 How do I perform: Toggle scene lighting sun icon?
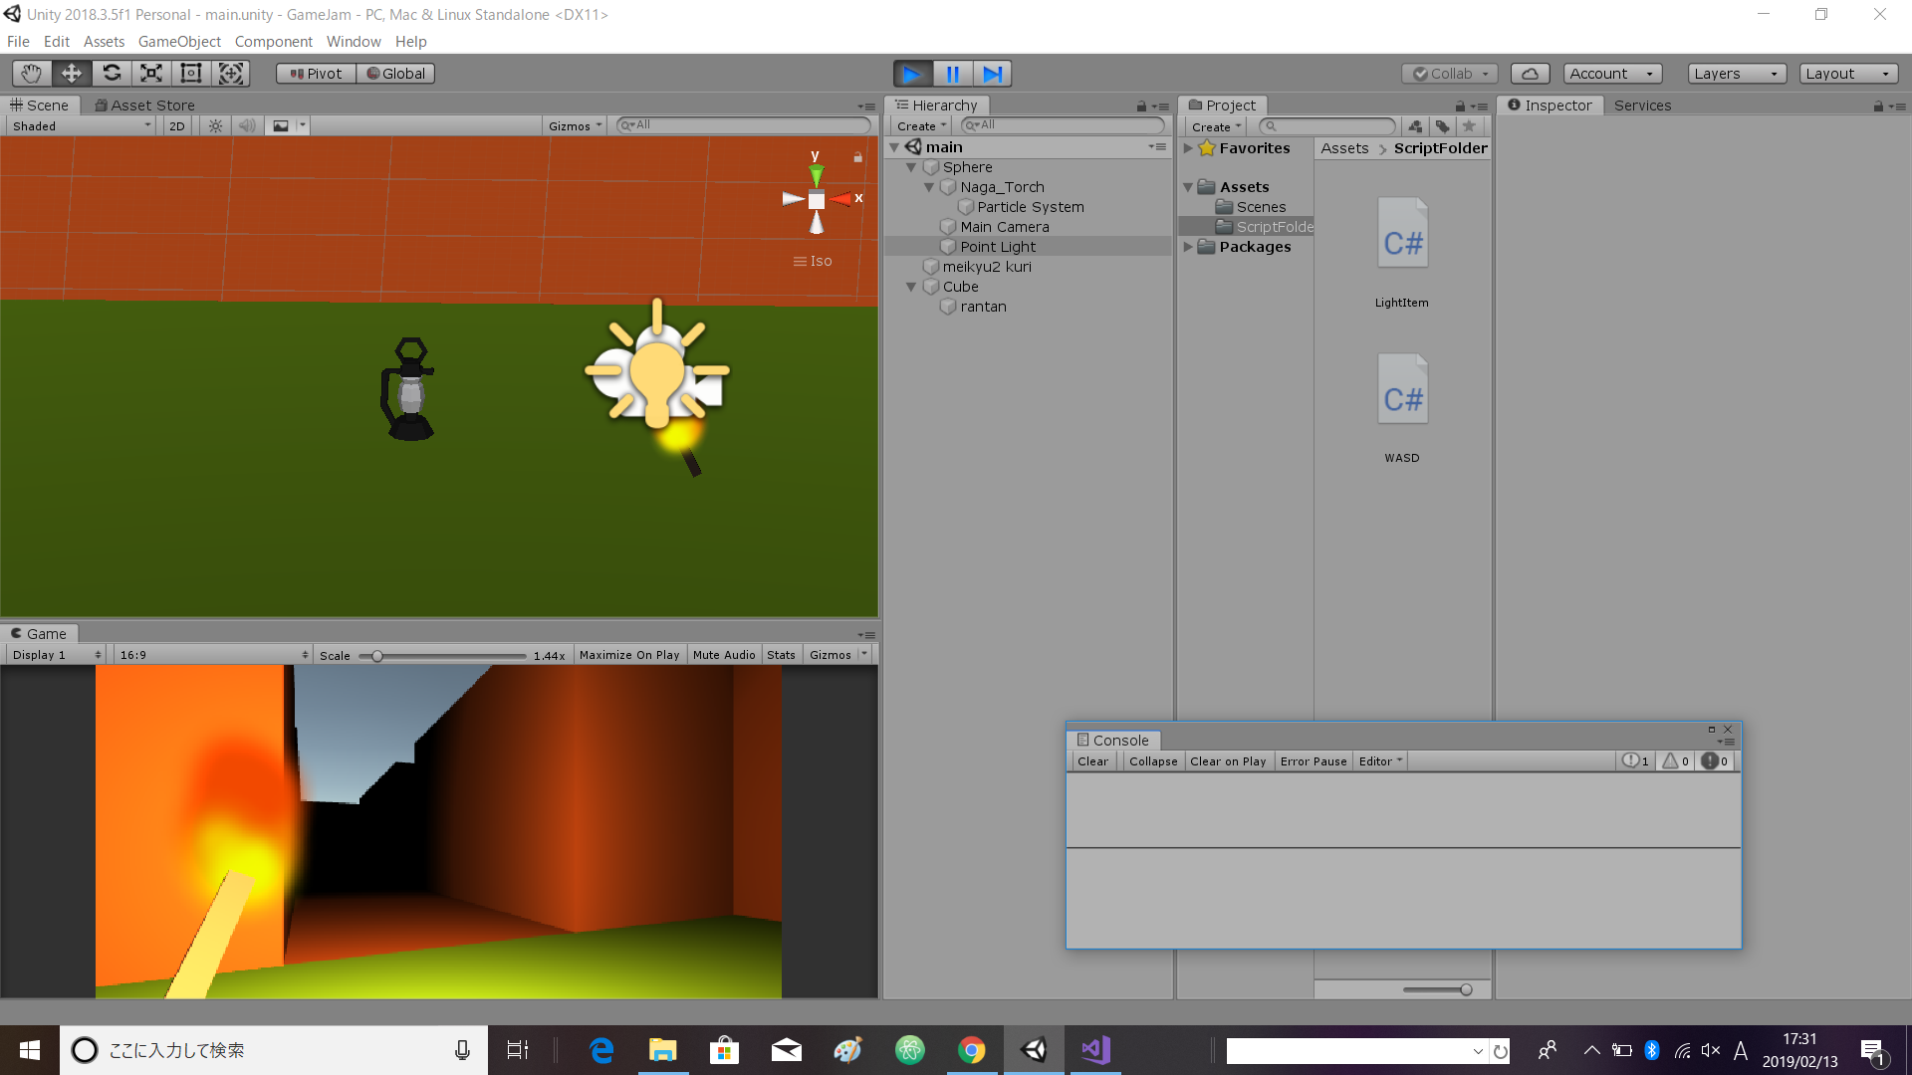[x=215, y=126]
